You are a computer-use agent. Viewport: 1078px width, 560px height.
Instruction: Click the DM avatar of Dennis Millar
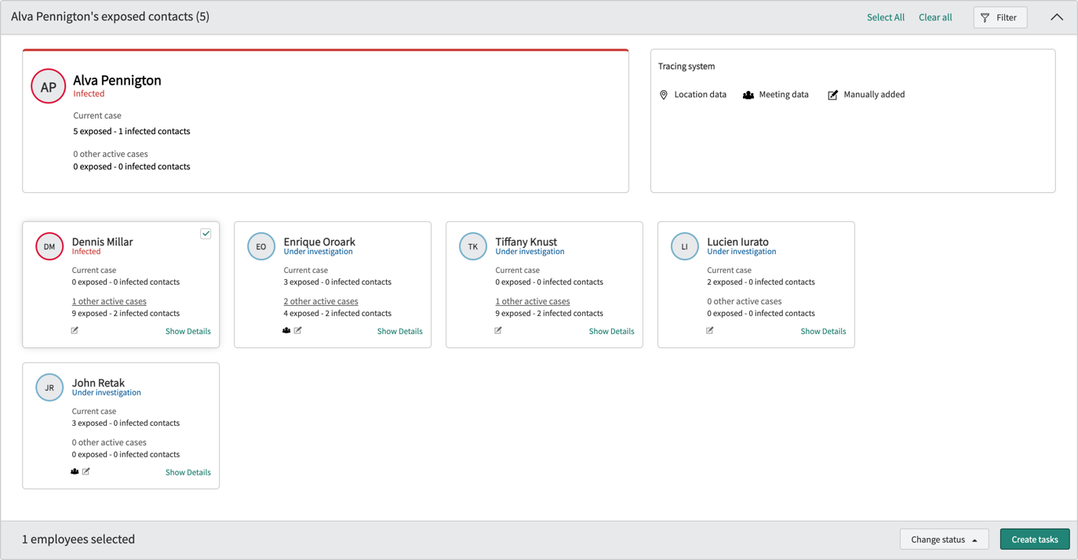point(49,246)
